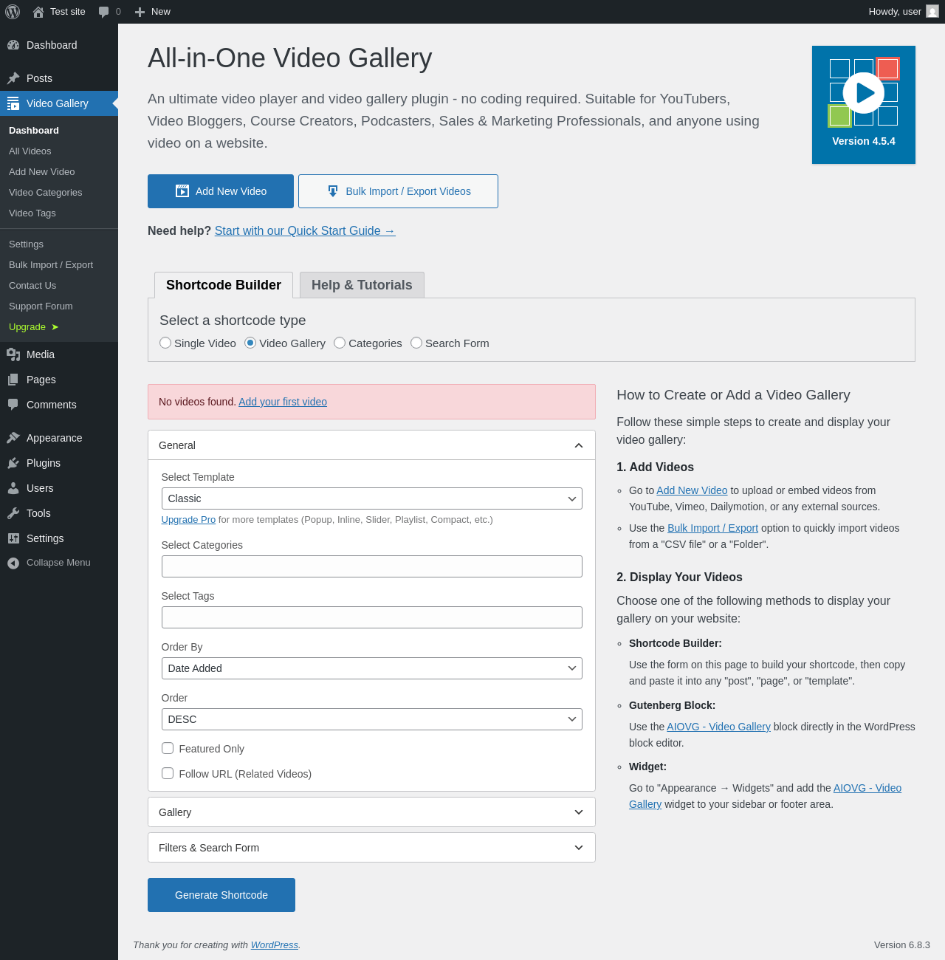Image resolution: width=945 pixels, height=960 pixels.
Task: Select the Search Form radio button
Action: point(416,343)
